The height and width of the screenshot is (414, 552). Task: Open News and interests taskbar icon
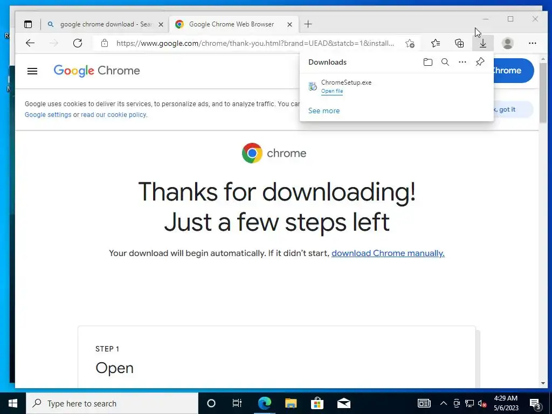click(x=424, y=403)
